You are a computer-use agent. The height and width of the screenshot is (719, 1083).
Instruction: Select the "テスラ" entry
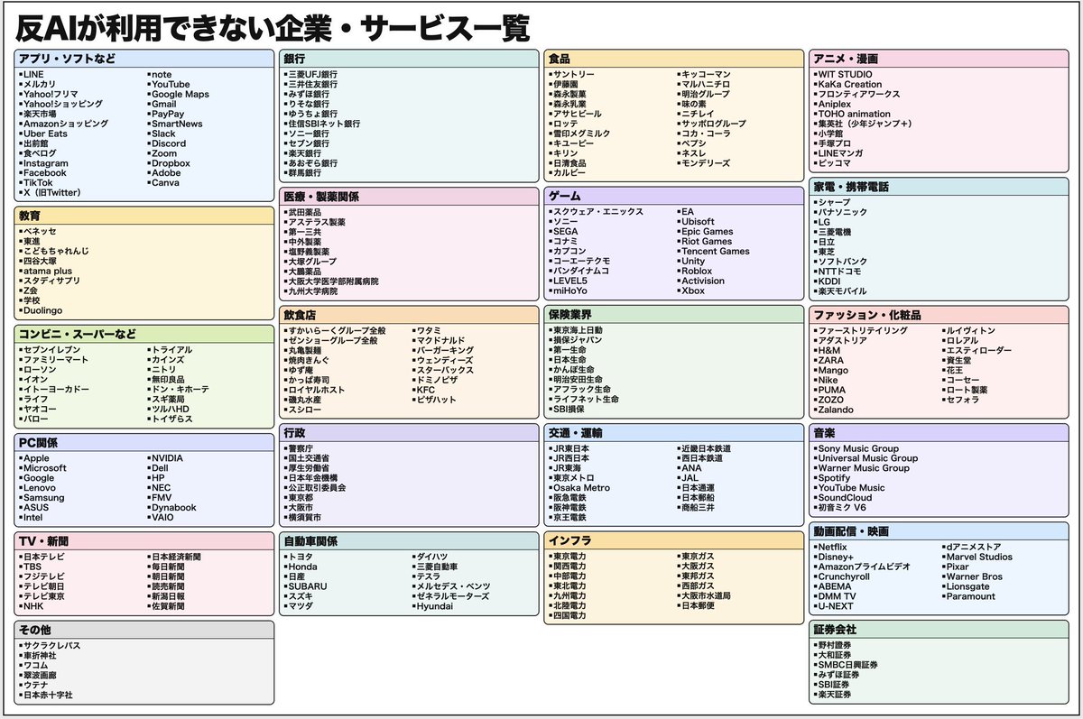tap(428, 576)
